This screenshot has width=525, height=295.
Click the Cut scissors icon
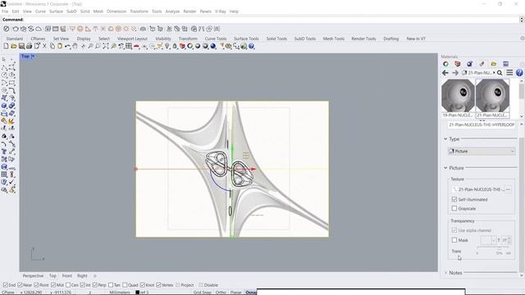point(44,46)
